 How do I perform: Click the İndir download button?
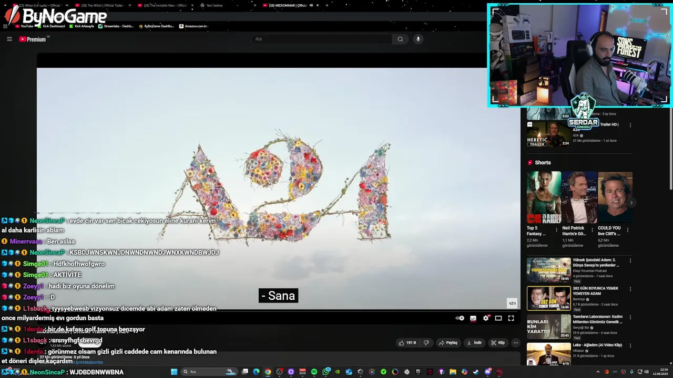[474, 343]
